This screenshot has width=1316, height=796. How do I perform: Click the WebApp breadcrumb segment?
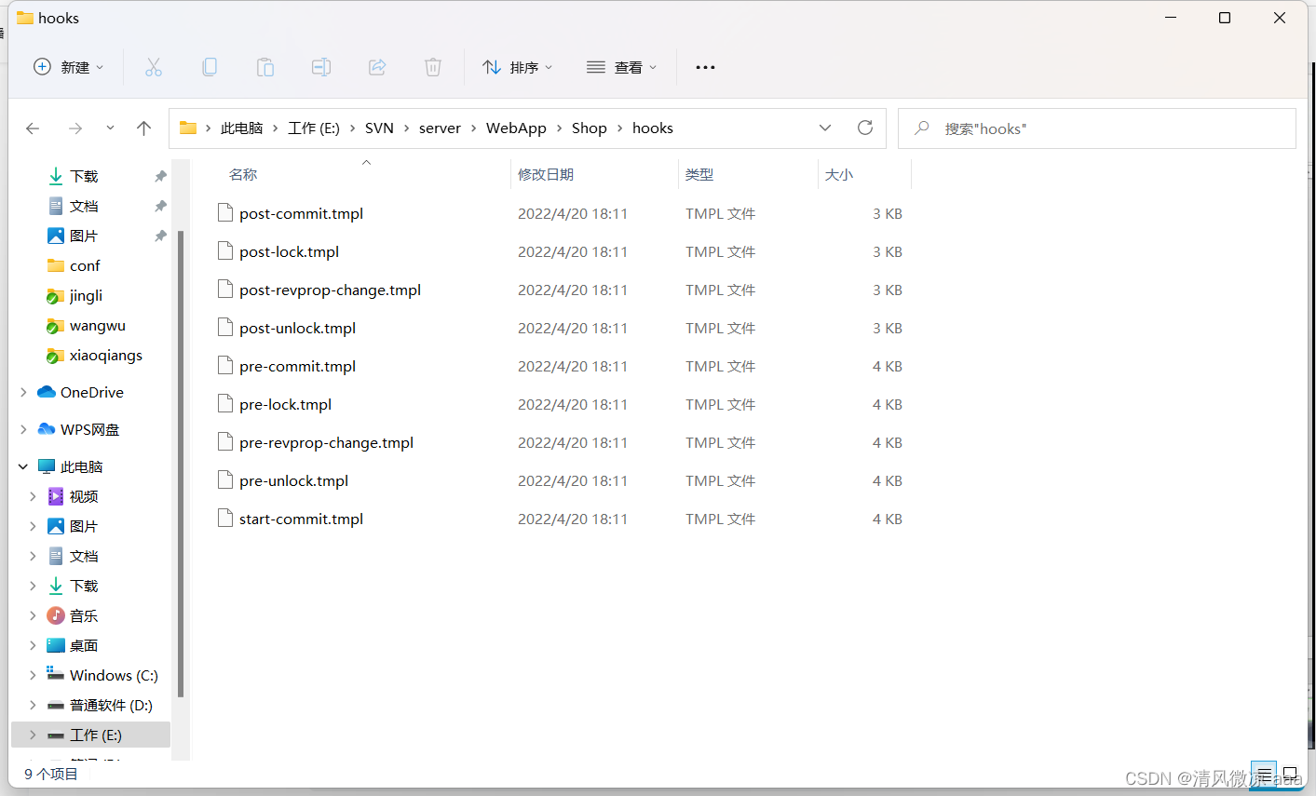[516, 128]
